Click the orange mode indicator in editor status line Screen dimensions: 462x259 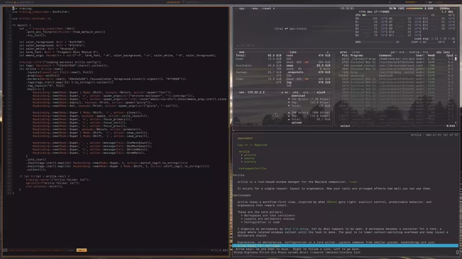[x=81, y=250]
